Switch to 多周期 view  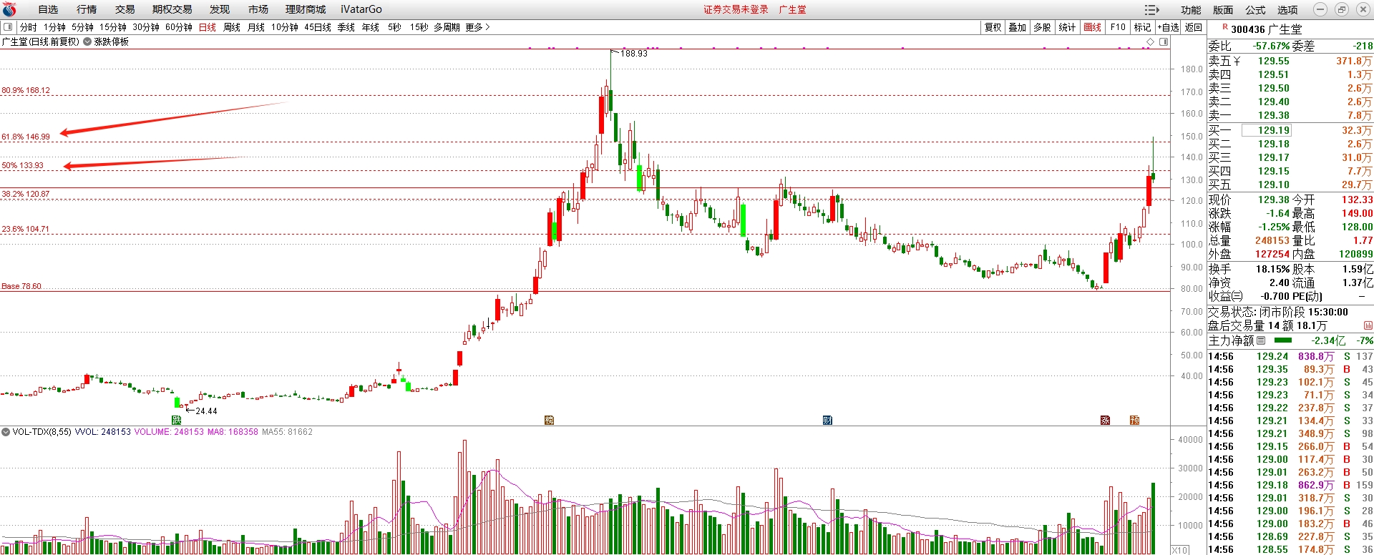click(x=447, y=27)
